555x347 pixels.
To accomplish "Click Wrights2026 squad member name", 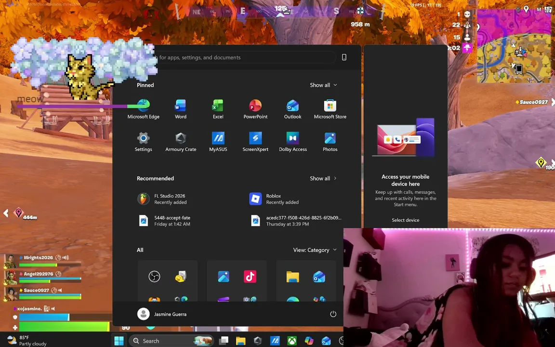I will pos(38,257).
